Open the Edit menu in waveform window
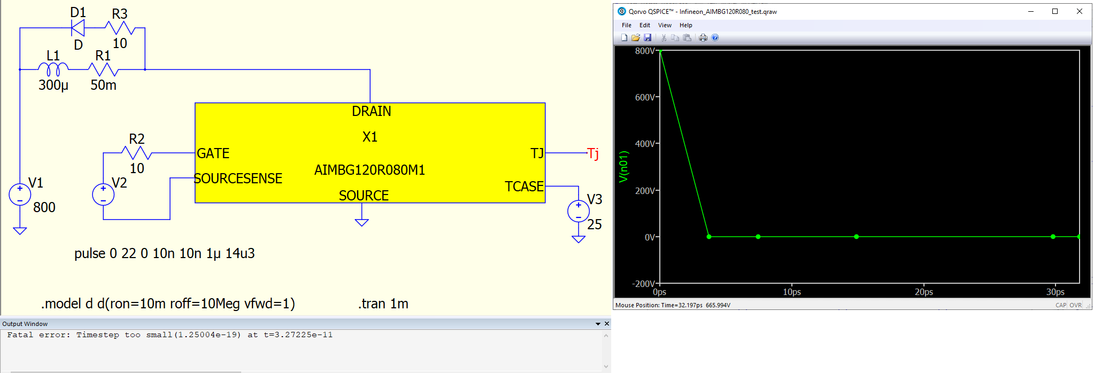 coord(645,25)
